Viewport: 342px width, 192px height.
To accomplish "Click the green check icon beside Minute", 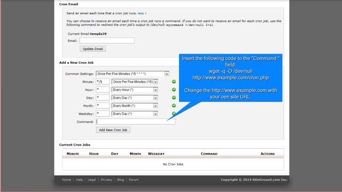I will [x=174, y=82].
